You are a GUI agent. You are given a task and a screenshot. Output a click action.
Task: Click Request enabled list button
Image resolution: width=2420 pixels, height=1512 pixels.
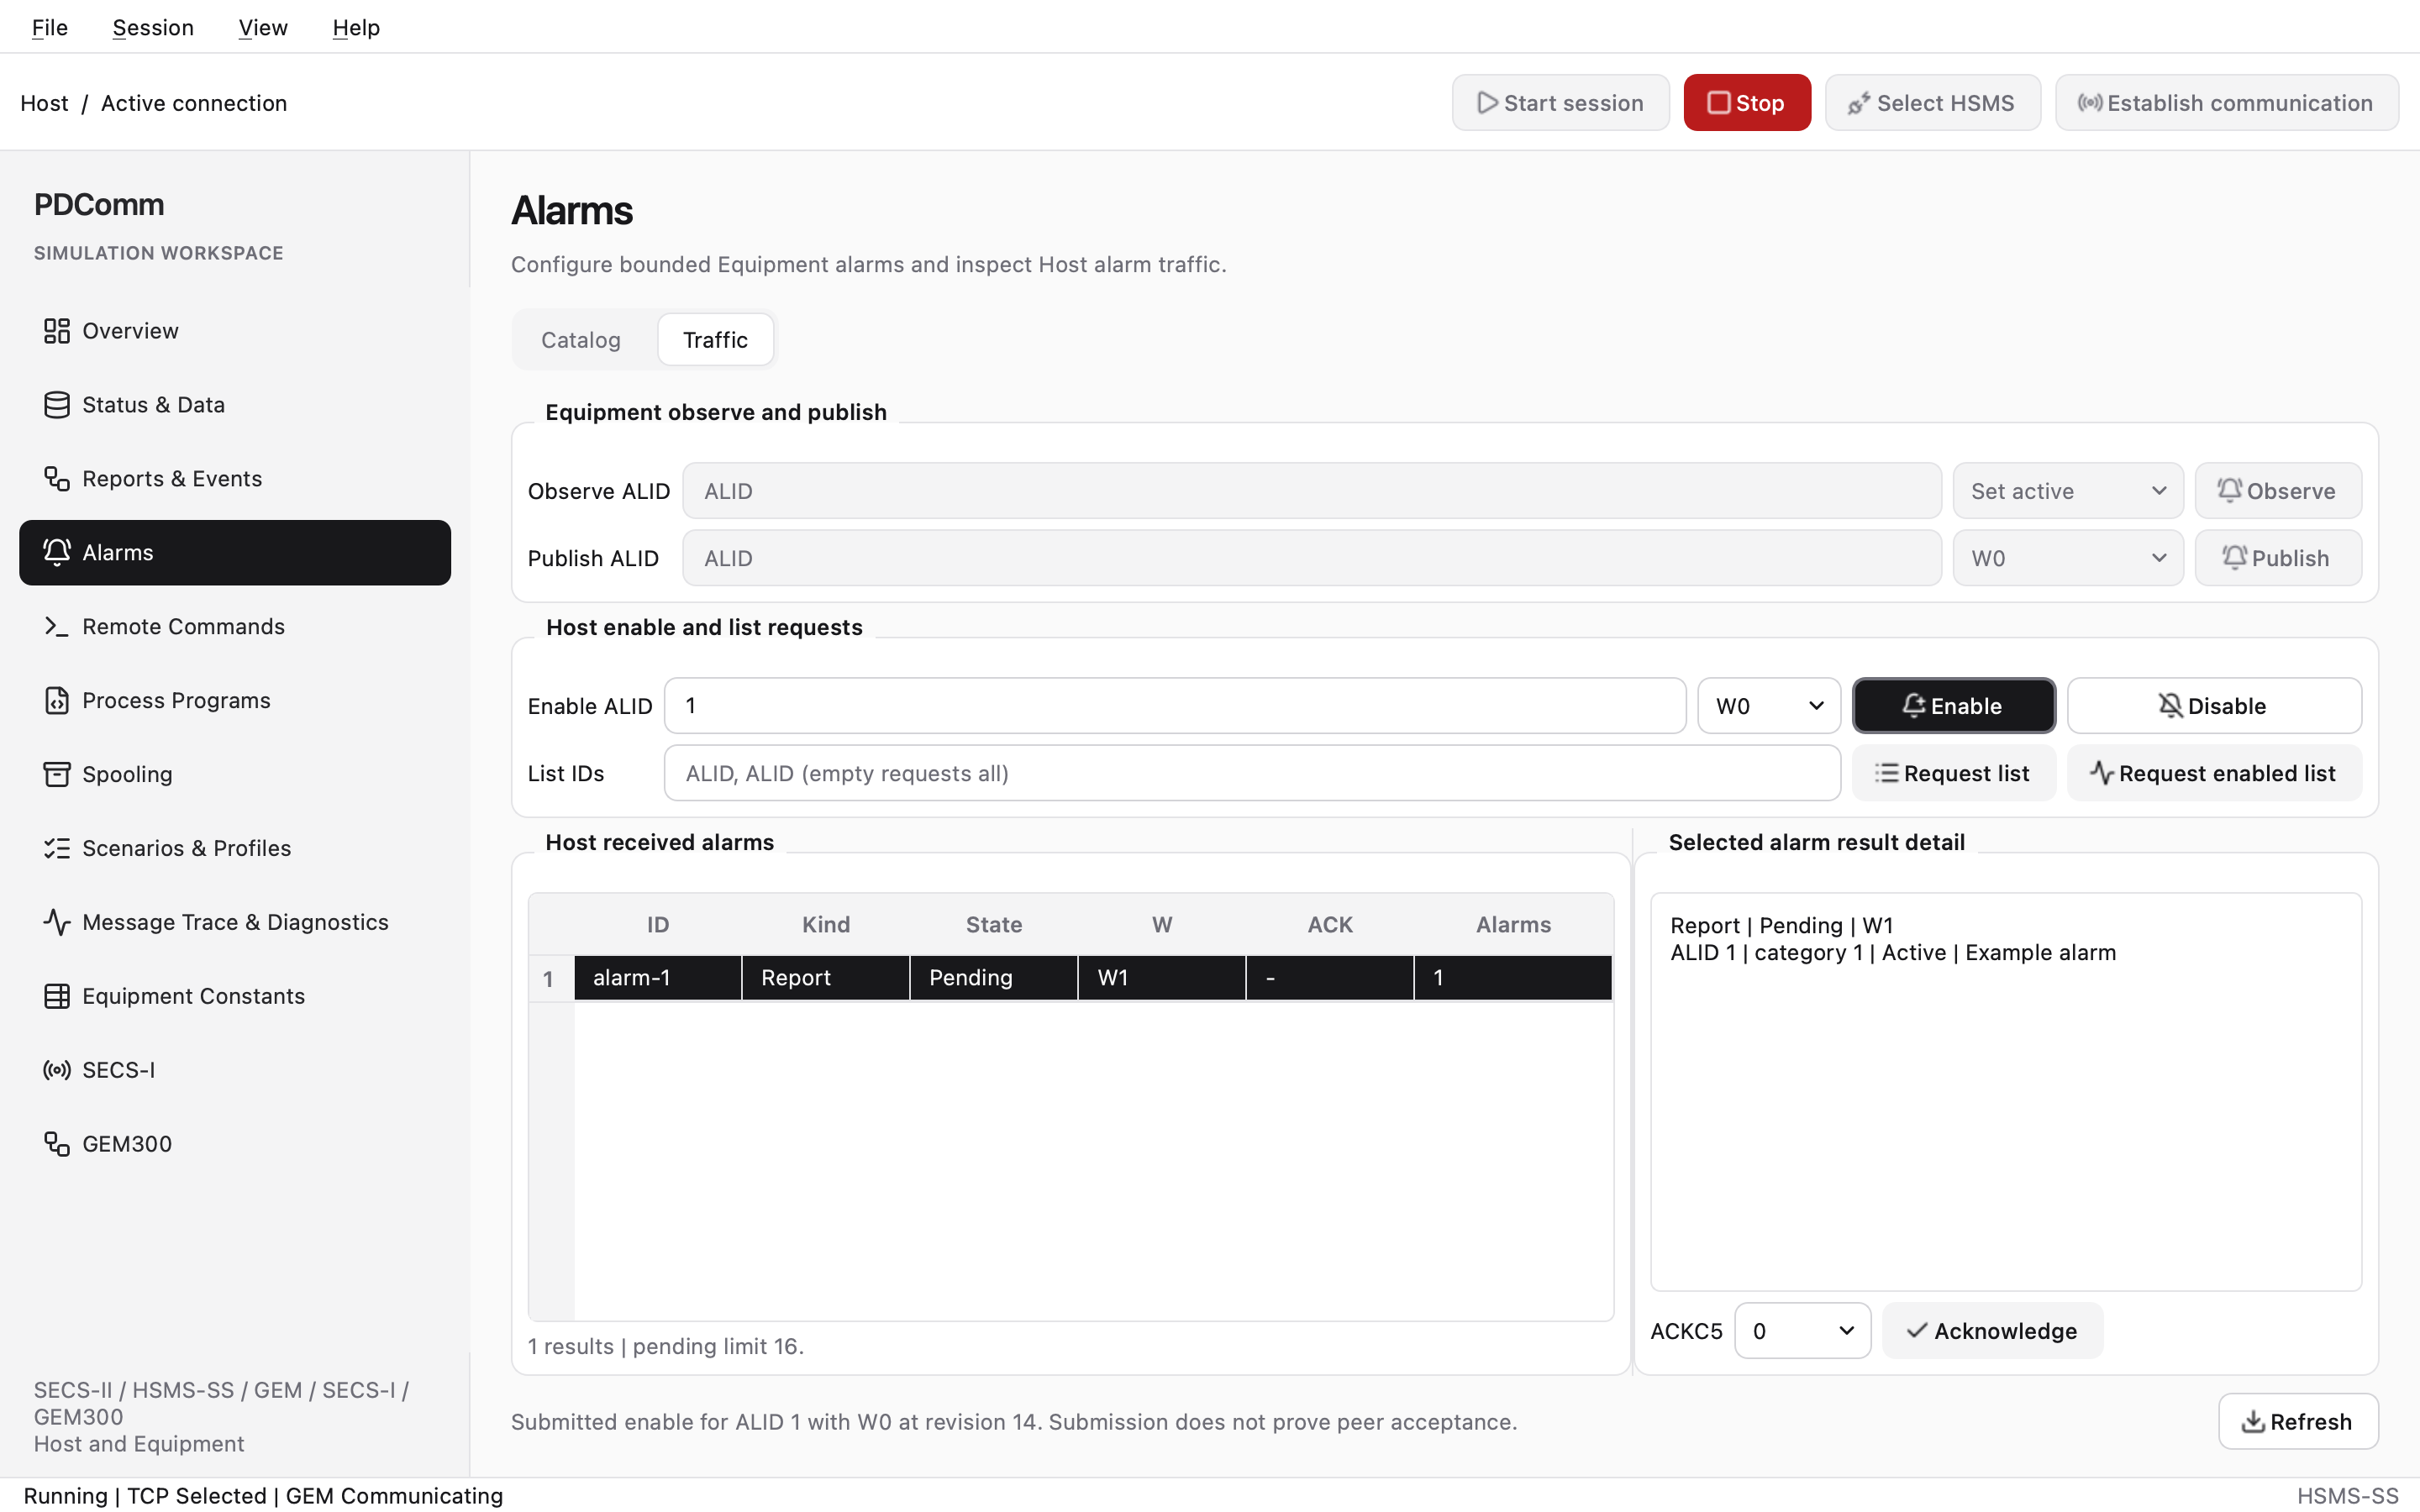pos(2214,773)
